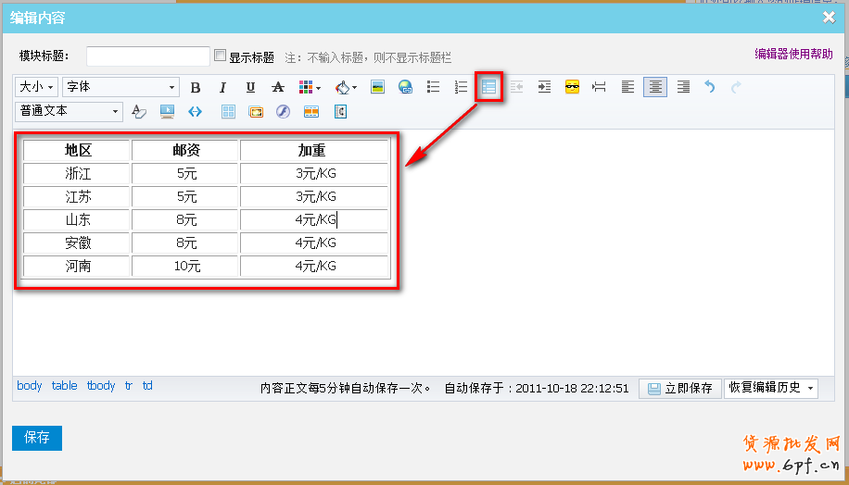Enable the 显示标题 checkbox

[221, 56]
